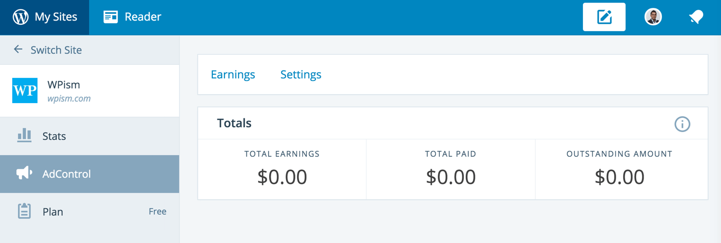Click the Stats bar chart icon
Screen dimensions: 721x243
click(x=24, y=136)
